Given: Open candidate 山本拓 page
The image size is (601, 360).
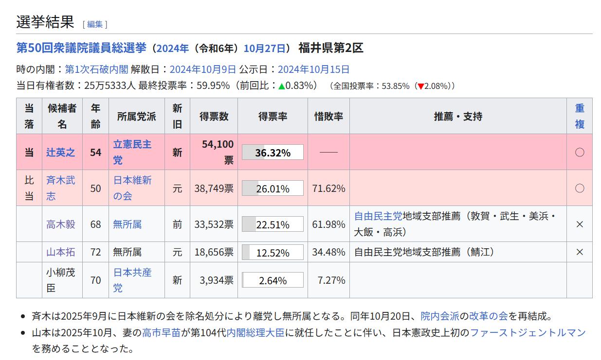Looking at the screenshot, I should click(x=61, y=252).
